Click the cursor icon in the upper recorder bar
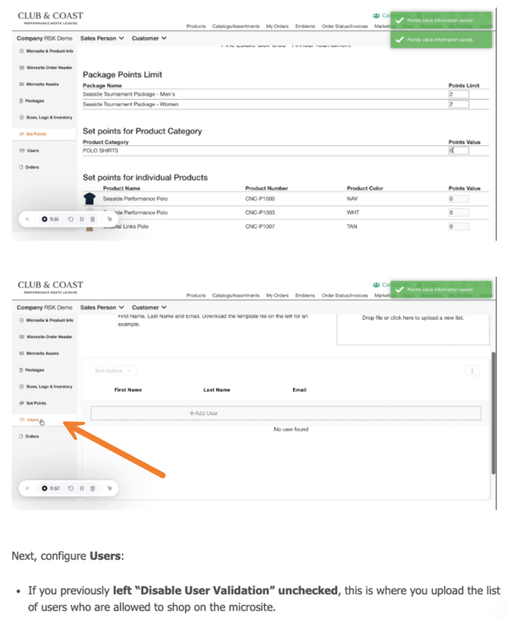 click(110, 219)
